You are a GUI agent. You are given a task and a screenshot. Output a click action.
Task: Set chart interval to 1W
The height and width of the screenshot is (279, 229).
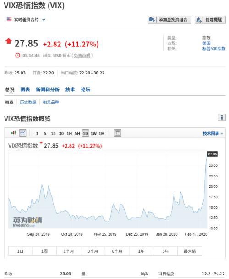coord(93,133)
